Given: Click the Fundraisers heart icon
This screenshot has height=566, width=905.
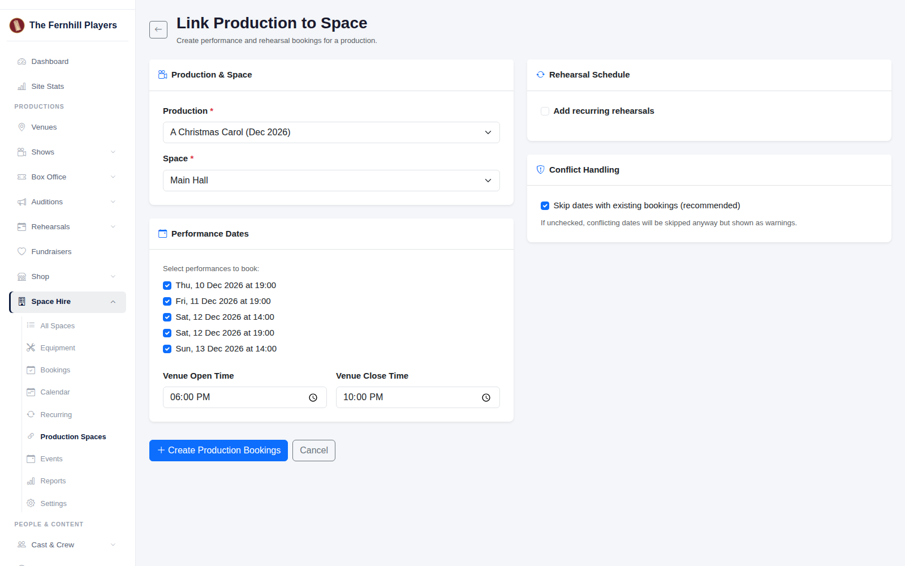Looking at the screenshot, I should [x=21, y=251].
